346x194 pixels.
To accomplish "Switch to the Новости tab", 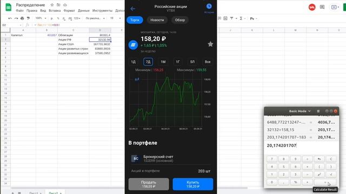I will click(157, 20).
